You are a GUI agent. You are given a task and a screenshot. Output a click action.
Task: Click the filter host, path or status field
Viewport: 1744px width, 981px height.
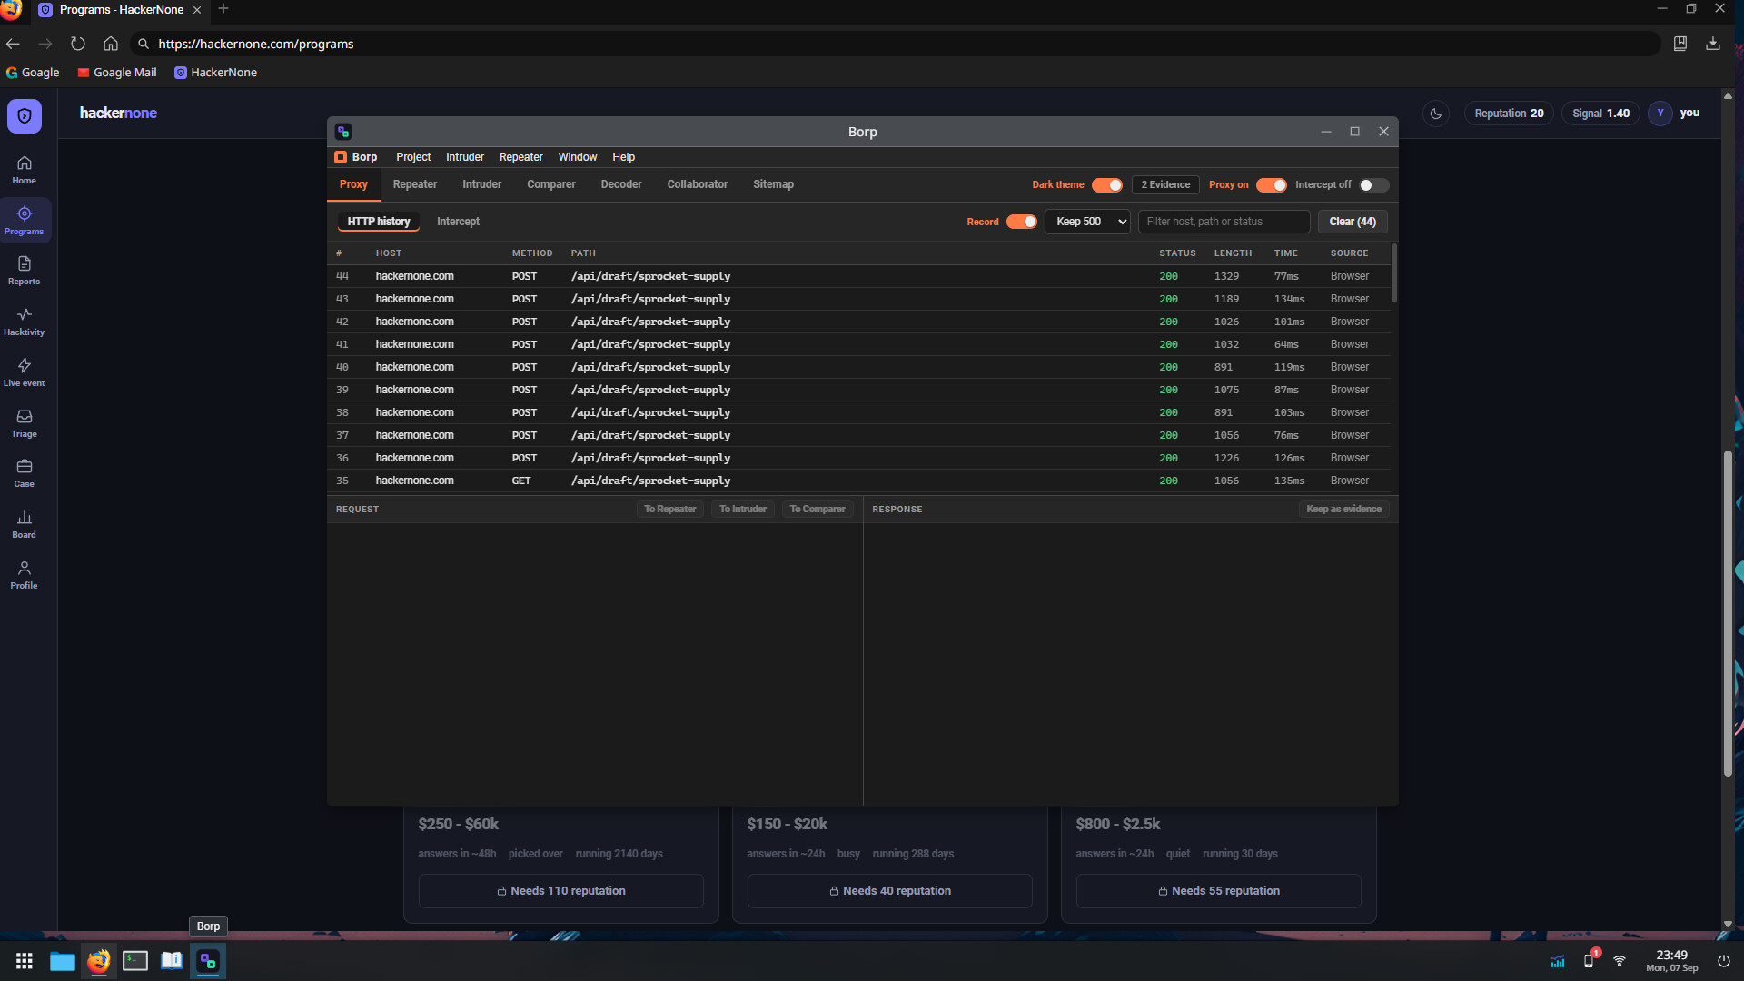(1224, 222)
